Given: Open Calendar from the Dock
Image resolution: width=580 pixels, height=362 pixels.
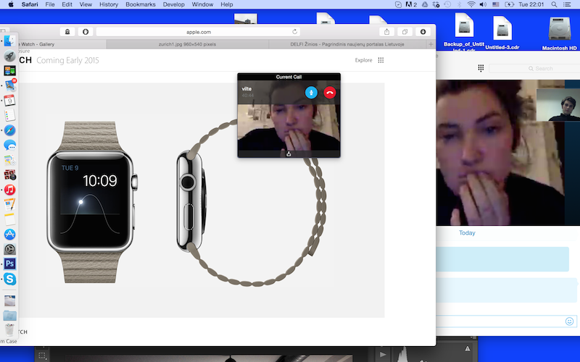Looking at the screenshot, I should (9, 100).
